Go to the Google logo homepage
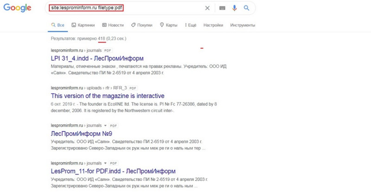The image size is (371, 192). coord(17,8)
